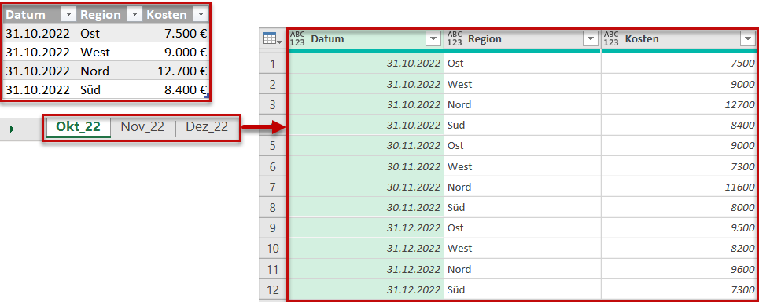Click the sheet navigation arrow left of tabs

(13, 129)
